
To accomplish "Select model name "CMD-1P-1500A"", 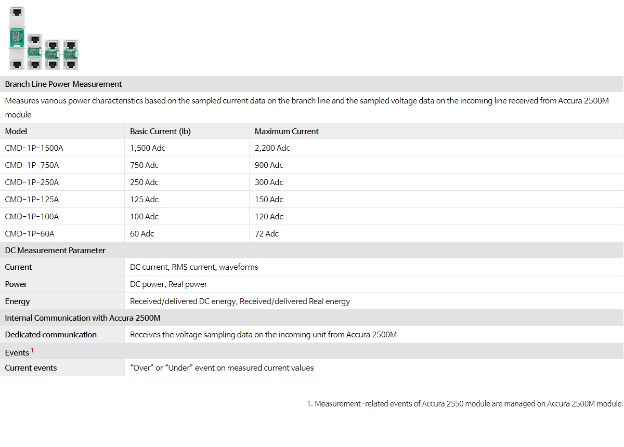I will pos(34,148).
